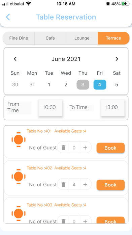Tap the Table 401 orange table icon
The image size is (132, 235).
pos(19,139)
